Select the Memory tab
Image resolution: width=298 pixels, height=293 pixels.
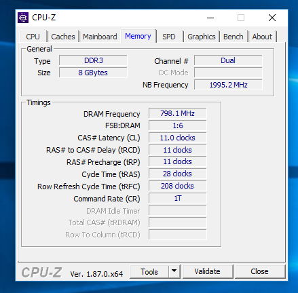138,36
